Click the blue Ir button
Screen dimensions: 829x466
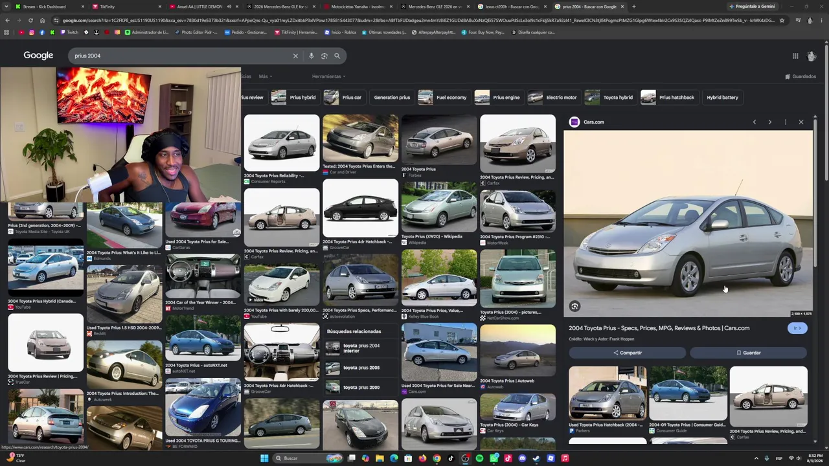(x=797, y=328)
